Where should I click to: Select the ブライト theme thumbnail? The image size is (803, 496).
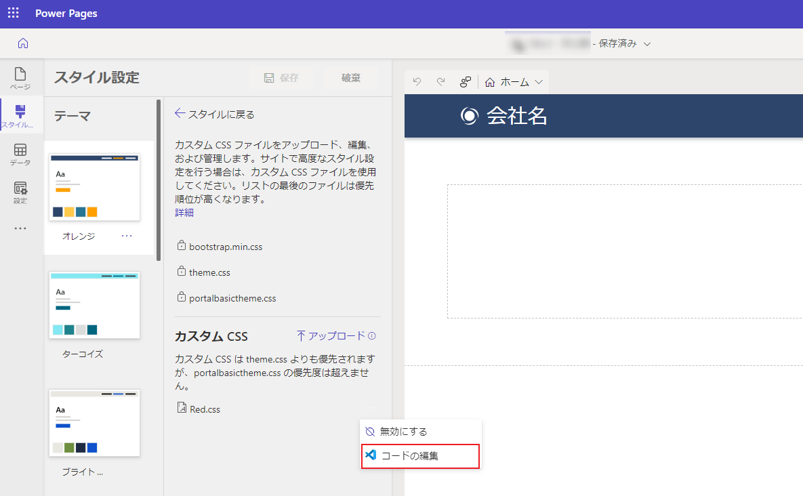click(95, 423)
